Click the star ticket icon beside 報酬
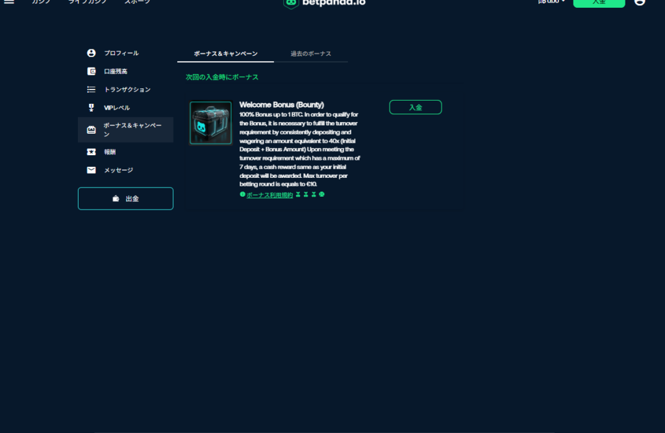 point(91,152)
